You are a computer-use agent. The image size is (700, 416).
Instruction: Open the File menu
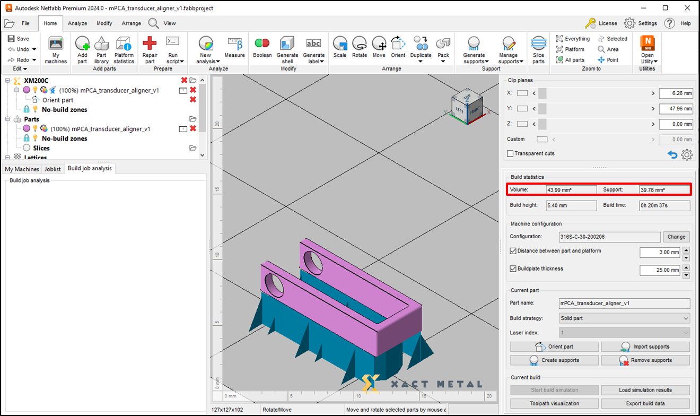(x=25, y=23)
